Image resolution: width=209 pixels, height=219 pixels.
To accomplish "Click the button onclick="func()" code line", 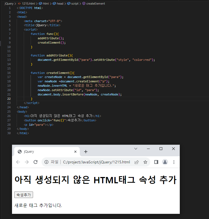I will tap(60, 120).
